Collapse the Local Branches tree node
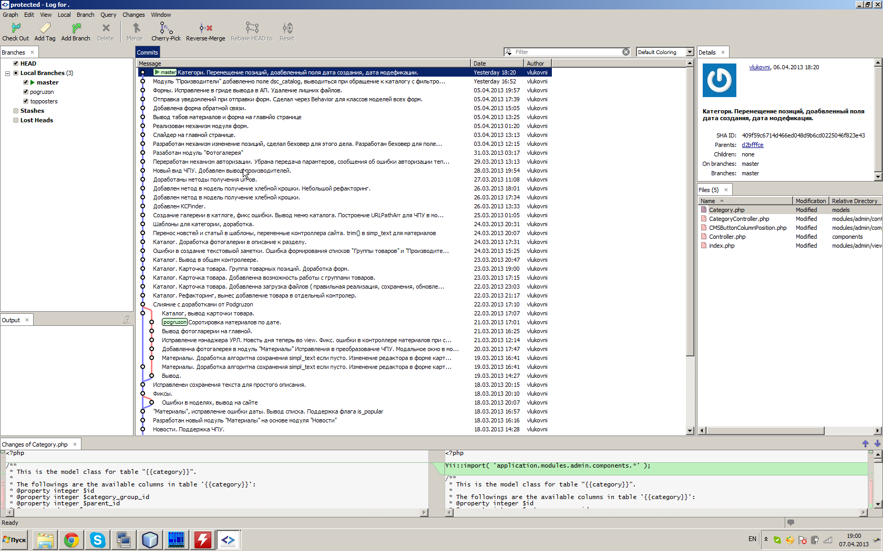The image size is (883, 551). 7,73
